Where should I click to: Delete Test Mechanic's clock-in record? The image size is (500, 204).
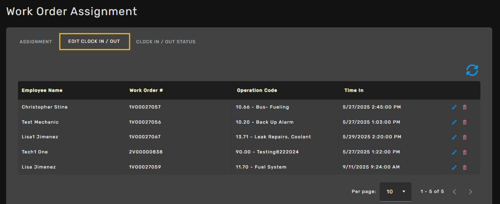tap(464, 122)
